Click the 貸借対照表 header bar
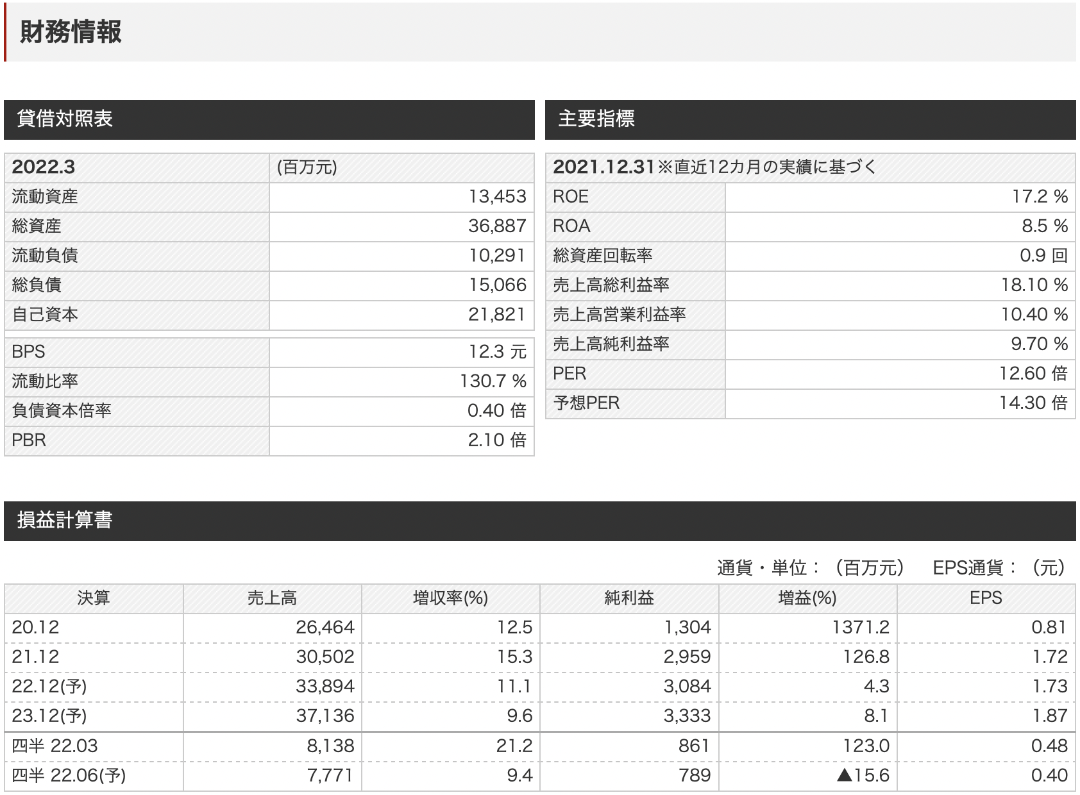Image resolution: width=1080 pixels, height=795 pixels. (269, 119)
